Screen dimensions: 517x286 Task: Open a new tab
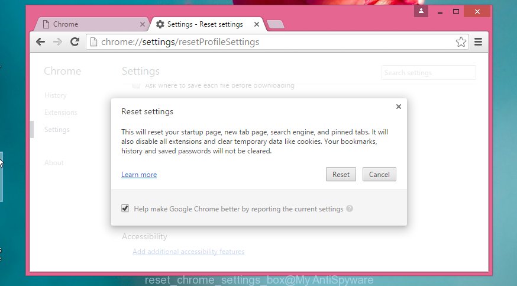275,24
